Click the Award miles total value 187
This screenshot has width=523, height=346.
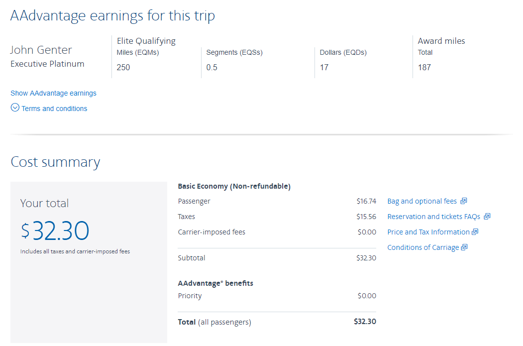[x=424, y=67]
